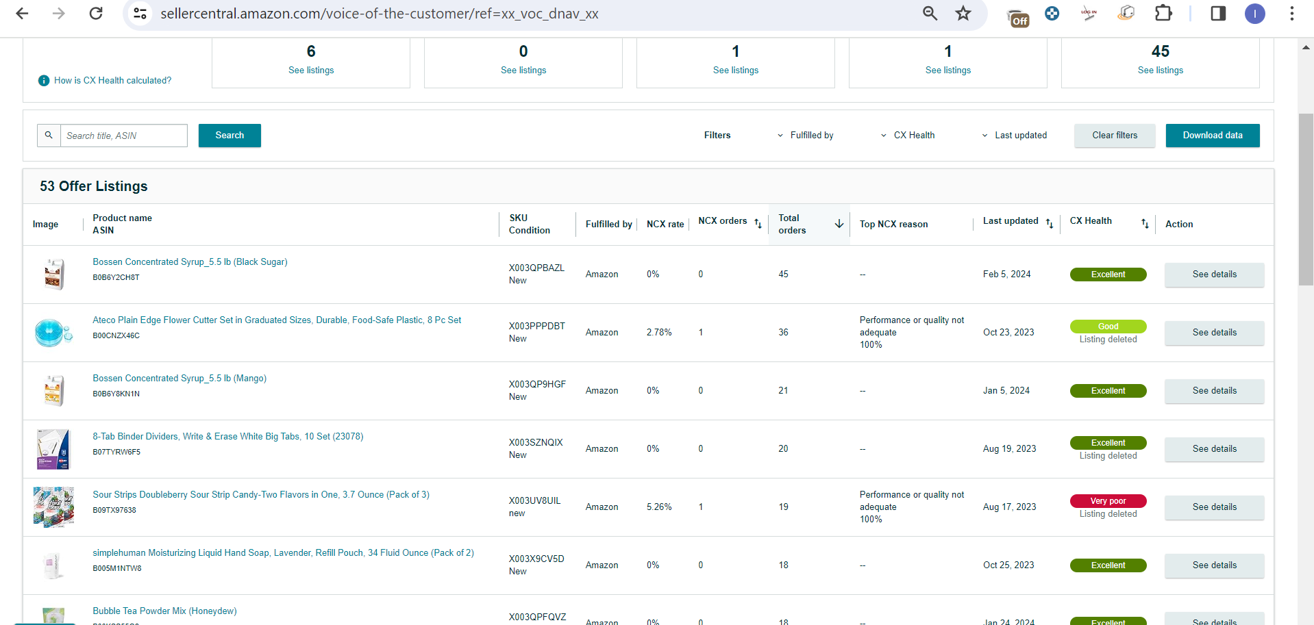The height and width of the screenshot is (625, 1314).
Task: Click the Feb 5, 2024 date
Action: click(x=1006, y=275)
